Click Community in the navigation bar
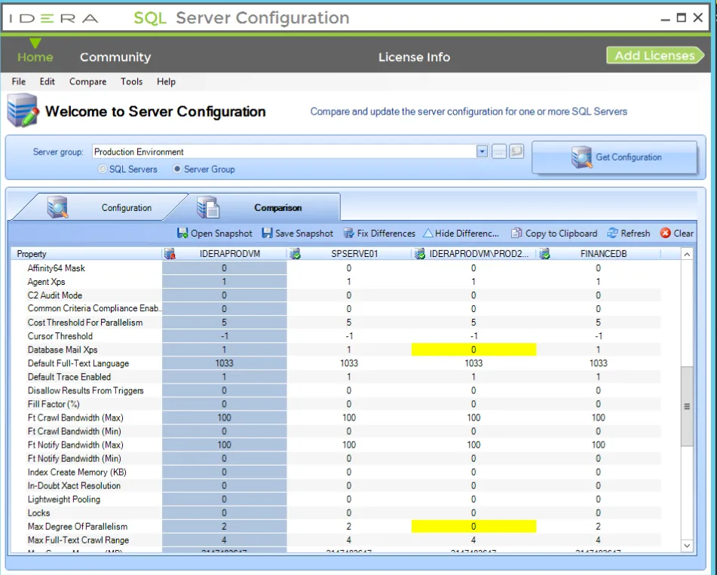717x575 pixels. [115, 57]
